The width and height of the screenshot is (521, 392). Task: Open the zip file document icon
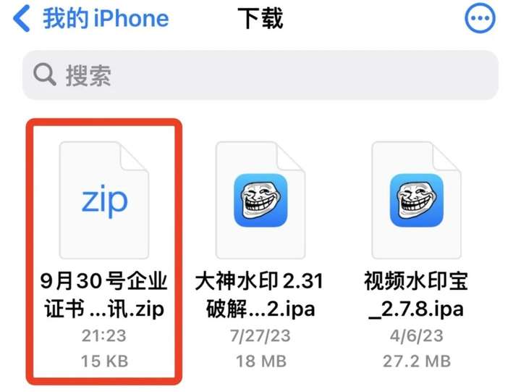[x=104, y=200]
